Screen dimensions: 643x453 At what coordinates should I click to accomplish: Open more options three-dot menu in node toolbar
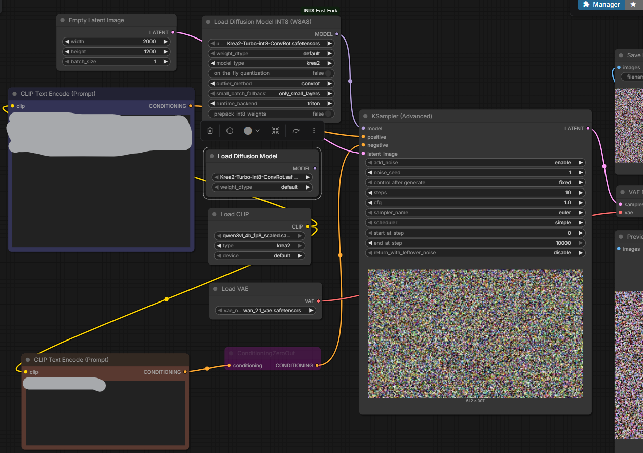(x=314, y=131)
